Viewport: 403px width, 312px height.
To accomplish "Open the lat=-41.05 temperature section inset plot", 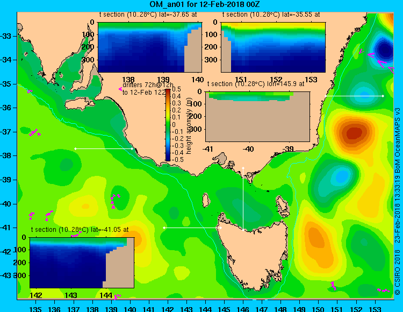I will (82, 263).
